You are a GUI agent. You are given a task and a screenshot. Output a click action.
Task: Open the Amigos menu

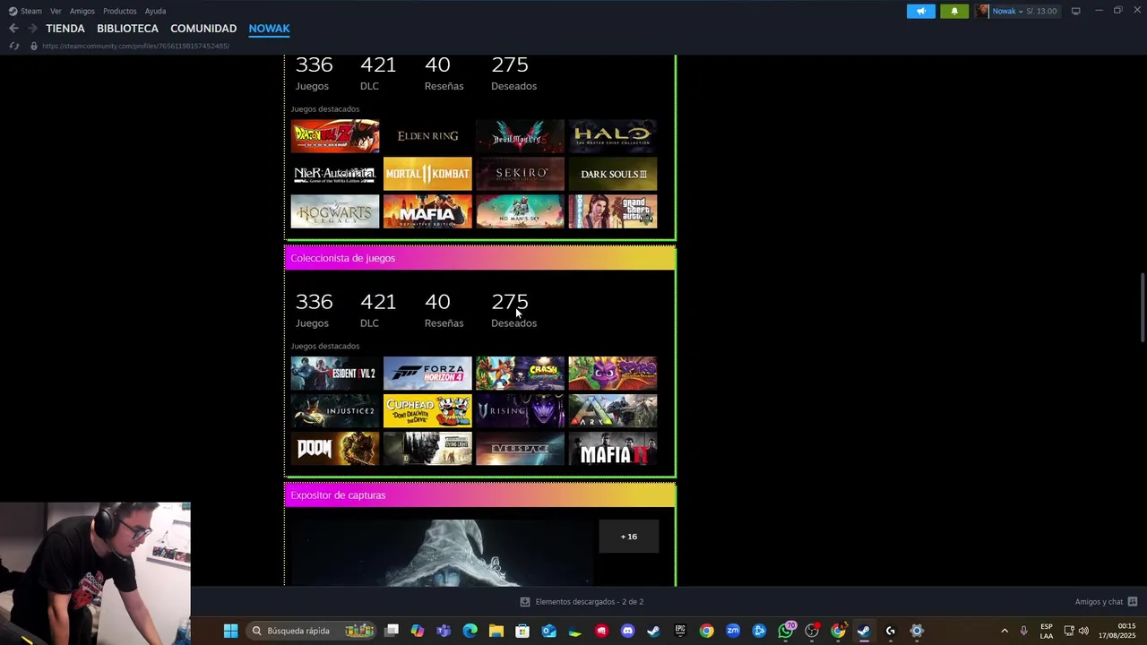[82, 11]
